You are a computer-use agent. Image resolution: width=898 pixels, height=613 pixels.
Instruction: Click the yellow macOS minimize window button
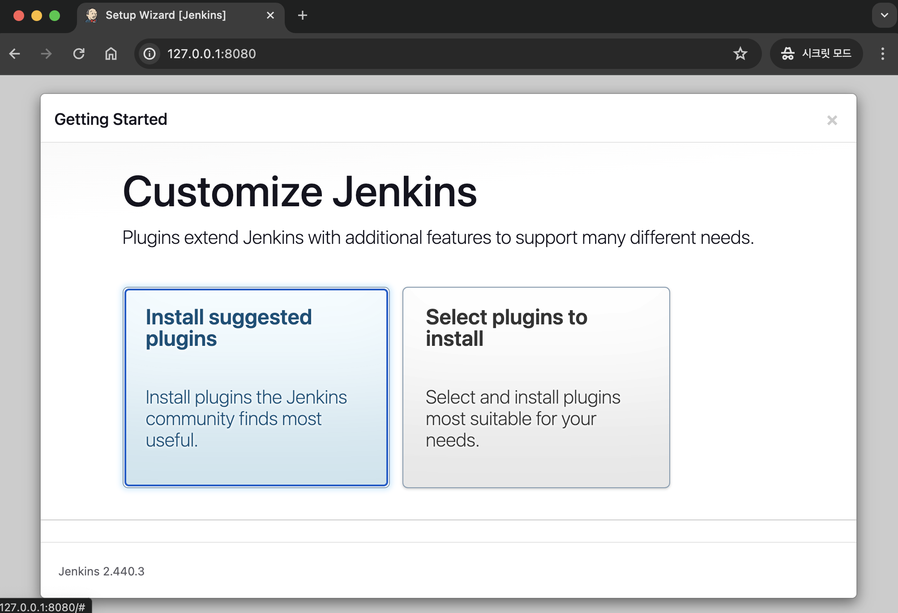(37, 16)
